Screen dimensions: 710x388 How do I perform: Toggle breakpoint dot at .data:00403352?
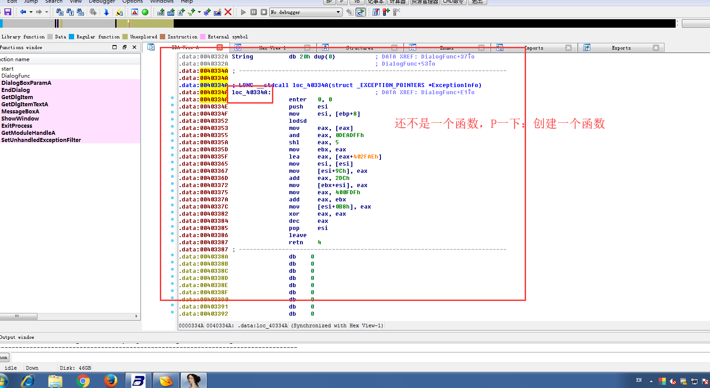pos(172,119)
